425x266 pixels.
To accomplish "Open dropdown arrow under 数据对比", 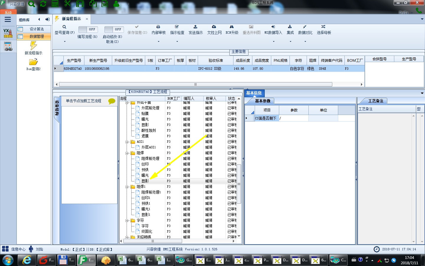I will pos(305,41).
